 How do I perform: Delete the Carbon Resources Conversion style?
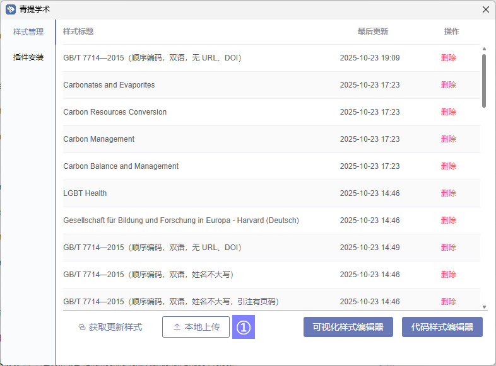click(448, 112)
